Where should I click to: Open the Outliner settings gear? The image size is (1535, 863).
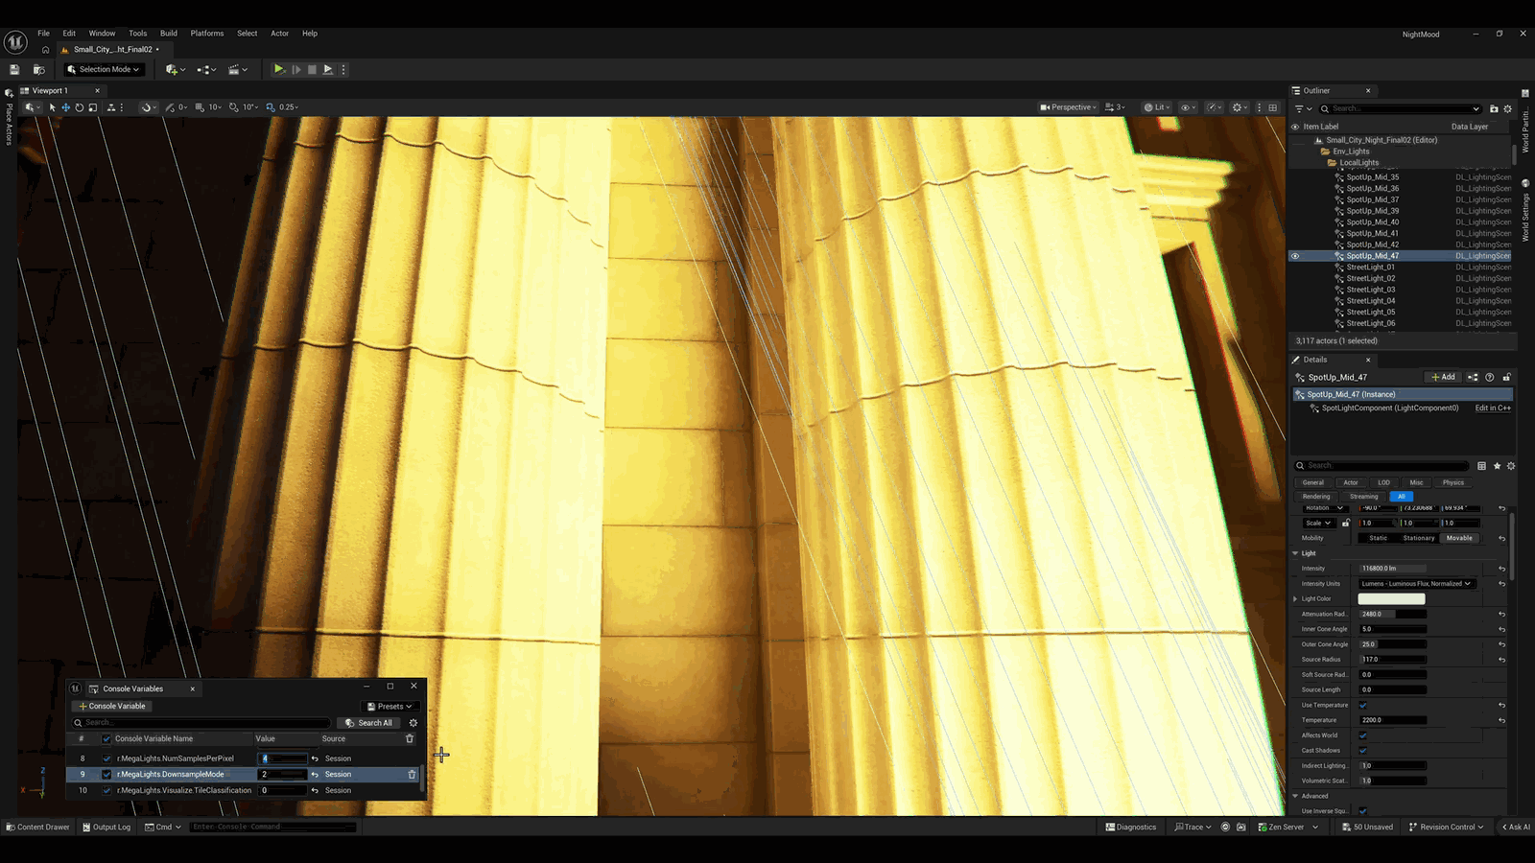click(x=1507, y=109)
